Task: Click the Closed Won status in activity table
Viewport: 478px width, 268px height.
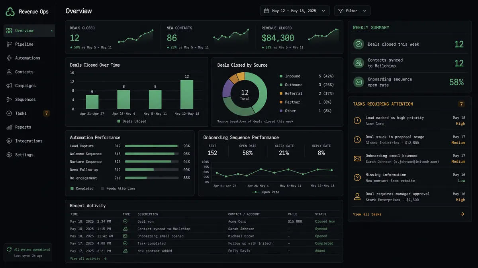Action: coord(325,222)
